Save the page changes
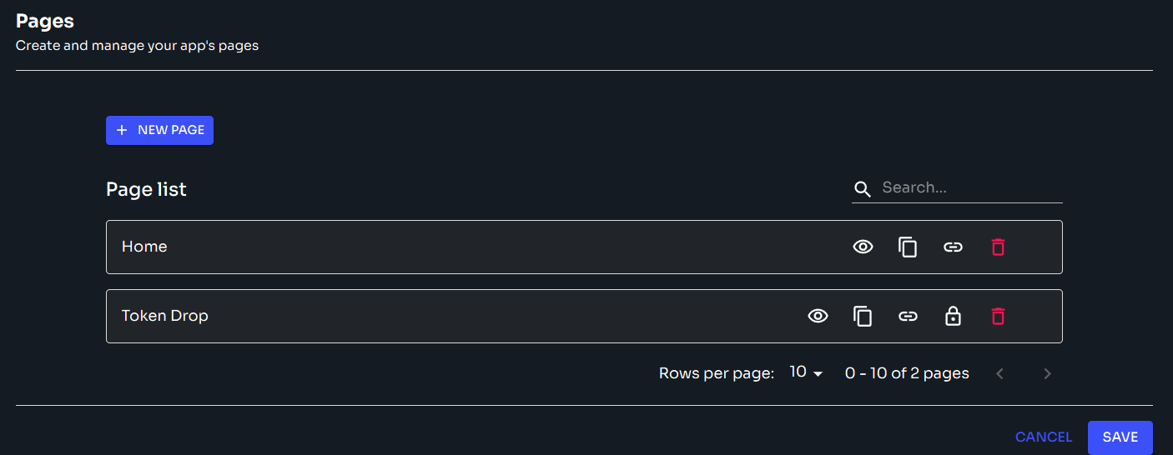Viewport: 1173px width, 455px height. coord(1120,437)
